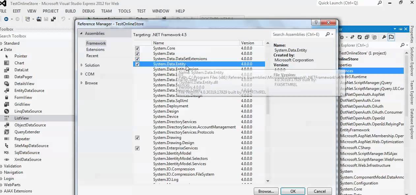Click the Search Assemblies input field
This screenshot has height=195, width=416.
(298, 34)
